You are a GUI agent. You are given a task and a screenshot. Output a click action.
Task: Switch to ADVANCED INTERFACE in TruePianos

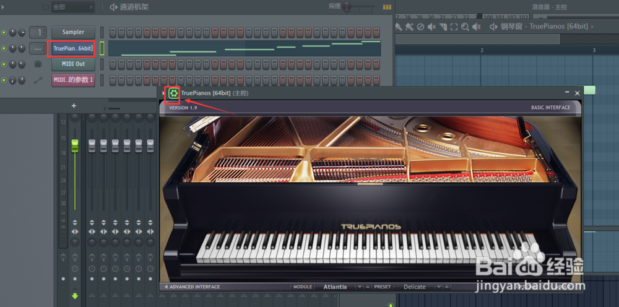coord(193,287)
